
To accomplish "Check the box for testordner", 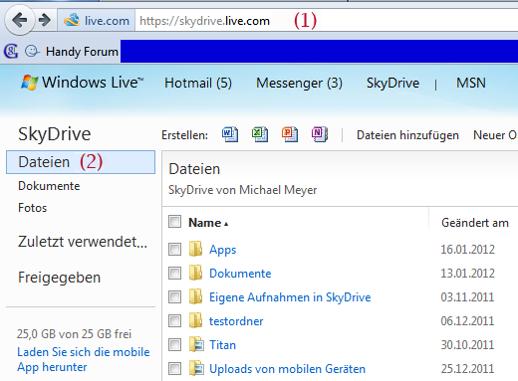I will (174, 321).
